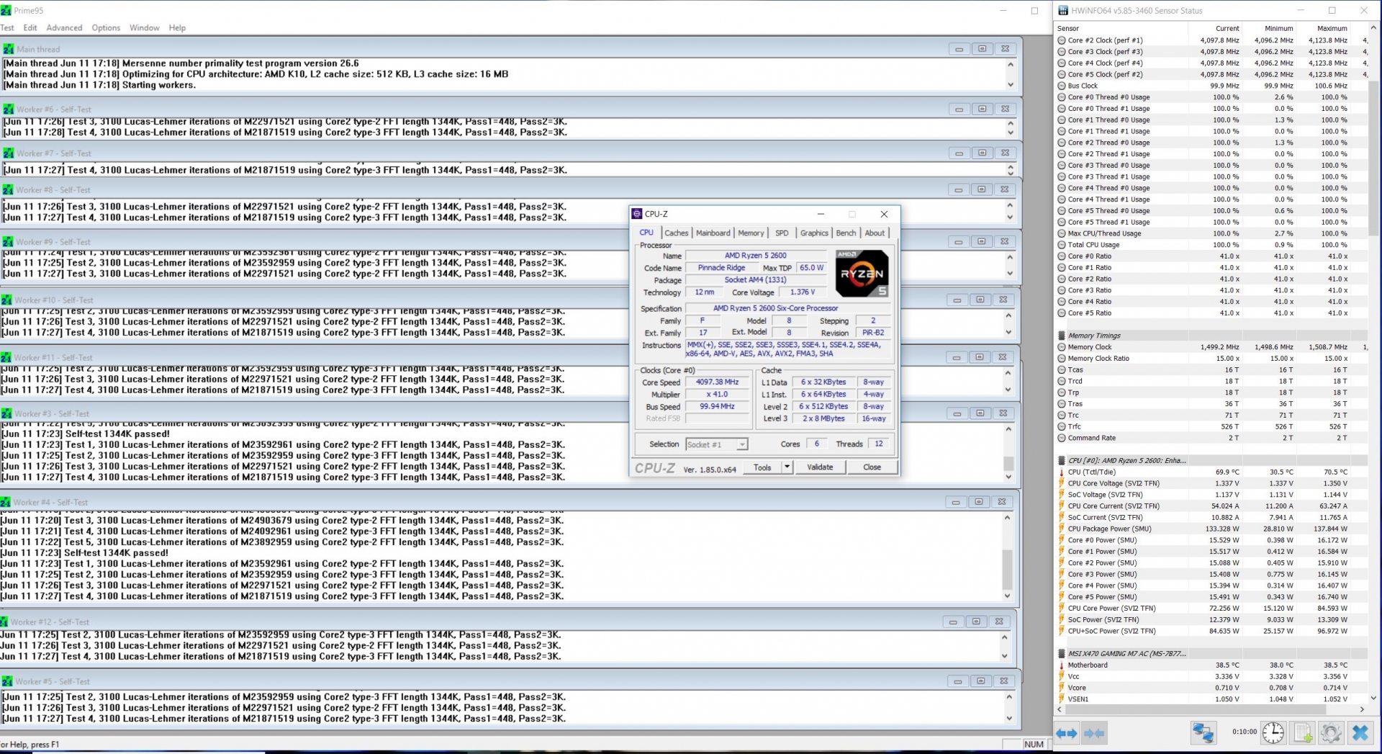Click HWiNFO collapse columns arrows button
The height and width of the screenshot is (754, 1382).
tap(1094, 733)
